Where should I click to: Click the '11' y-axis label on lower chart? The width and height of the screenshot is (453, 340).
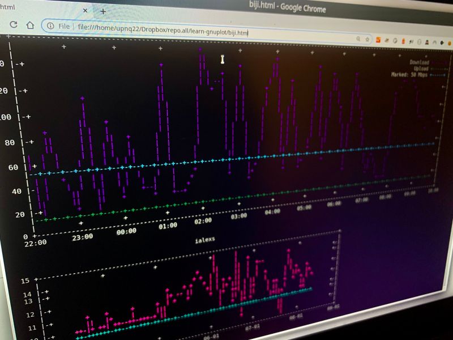pos(32,328)
